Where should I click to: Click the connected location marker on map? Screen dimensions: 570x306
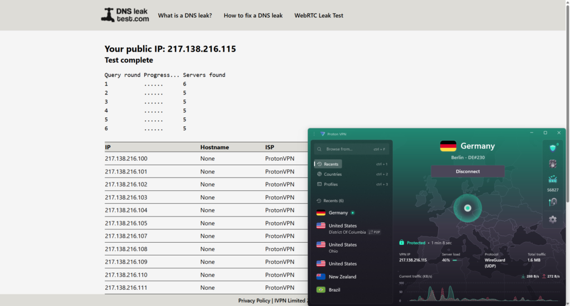468,208
